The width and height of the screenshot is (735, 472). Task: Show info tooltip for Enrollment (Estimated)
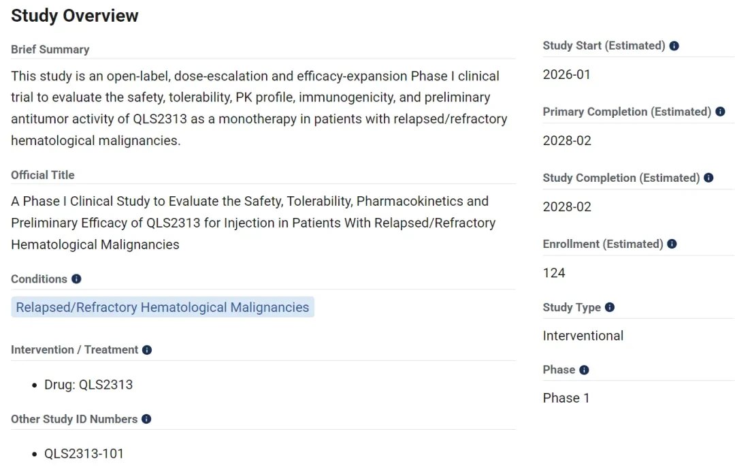click(672, 244)
